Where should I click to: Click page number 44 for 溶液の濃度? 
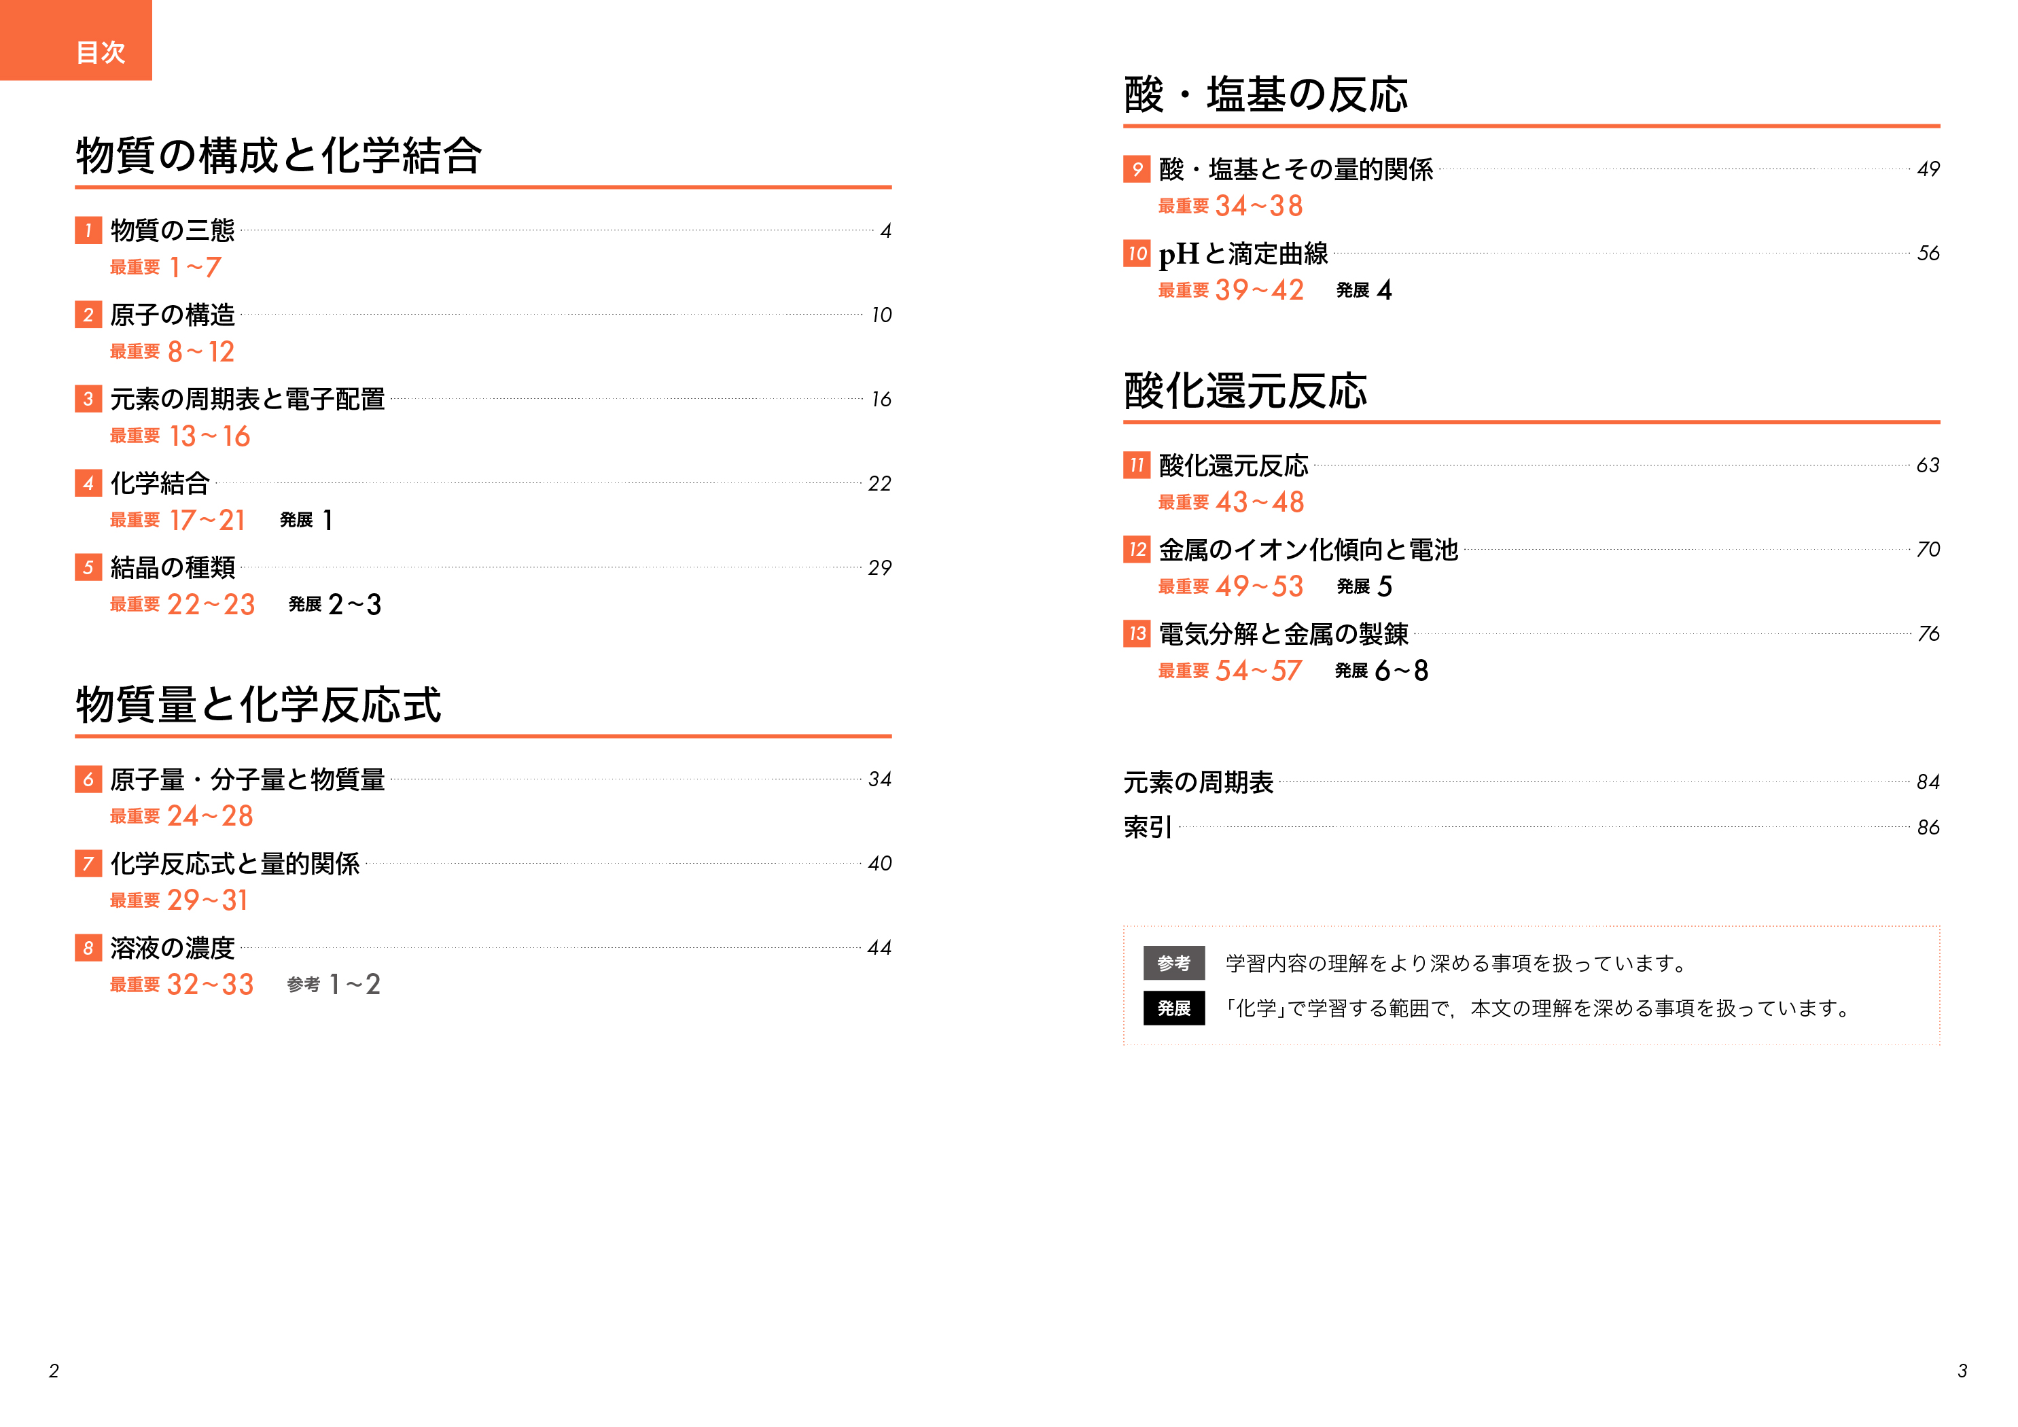point(880,949)
